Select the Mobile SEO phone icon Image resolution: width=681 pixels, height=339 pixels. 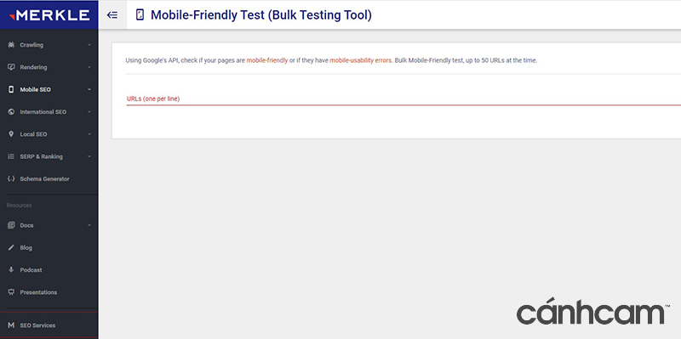click(11, 89)
